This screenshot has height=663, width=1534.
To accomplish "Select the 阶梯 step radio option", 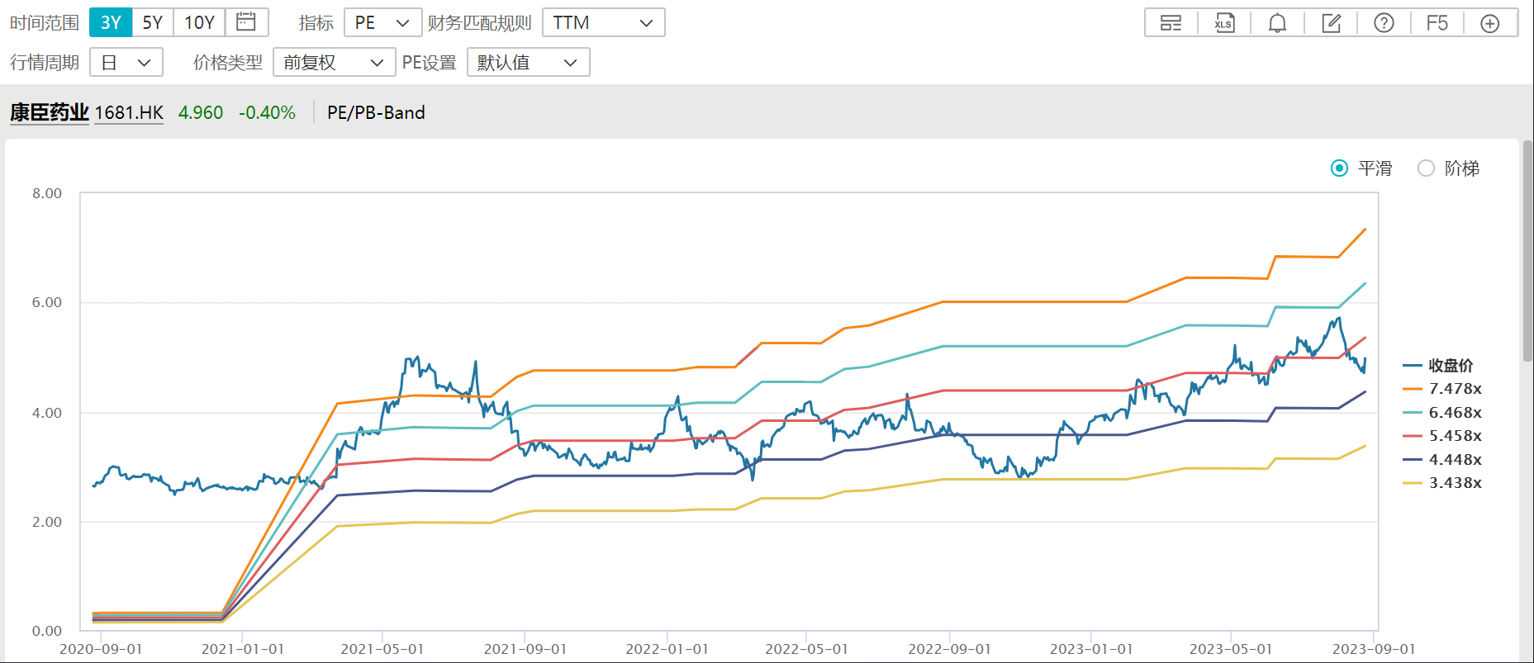I will (x=1426, y=168).
